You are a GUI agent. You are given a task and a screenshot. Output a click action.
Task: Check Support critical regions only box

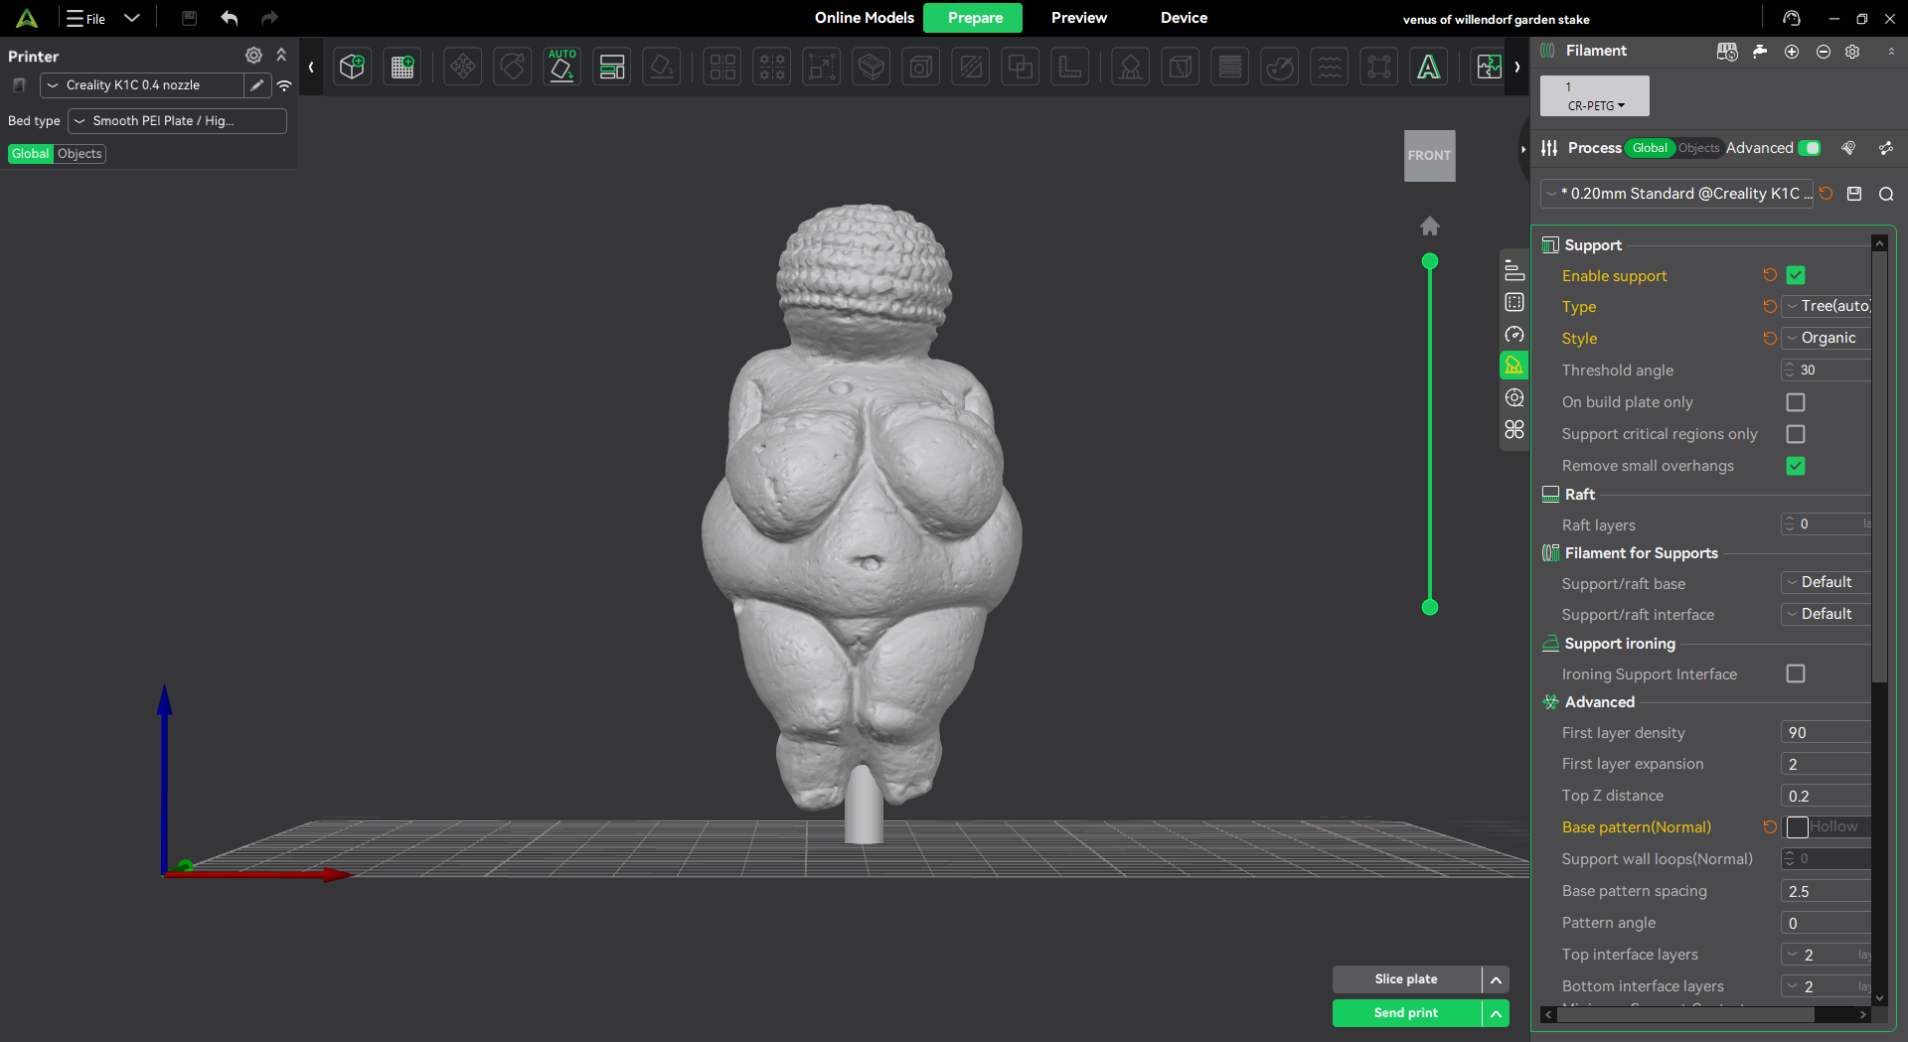click(x=1796, y=434)
